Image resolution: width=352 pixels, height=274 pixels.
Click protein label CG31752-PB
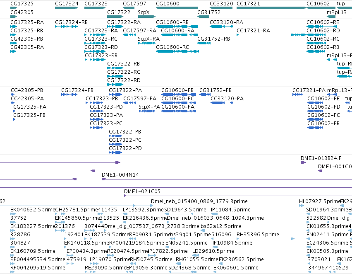pyautogui.click(x=216, y=90)
